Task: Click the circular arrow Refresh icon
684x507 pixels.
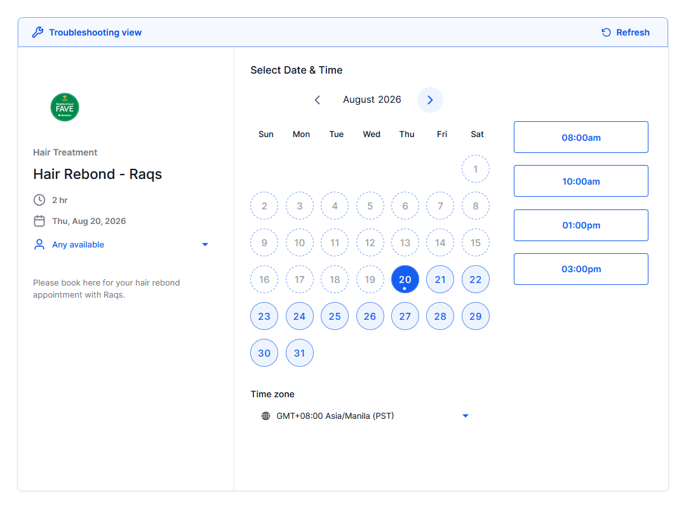Action: click(x=606, y=32)
